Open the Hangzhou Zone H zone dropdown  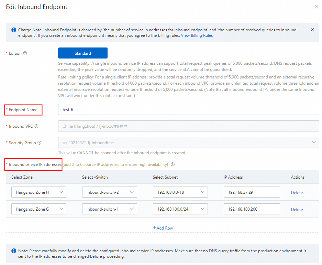[39, 192]
